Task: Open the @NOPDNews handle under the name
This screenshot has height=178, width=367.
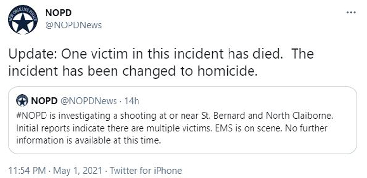Action: (x=73, y=25)
